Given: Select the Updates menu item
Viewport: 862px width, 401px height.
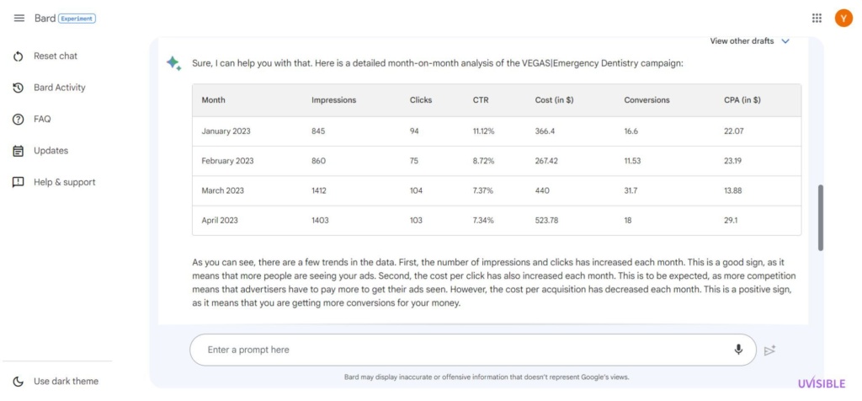Looking at the screenshot, I should 51,151.
